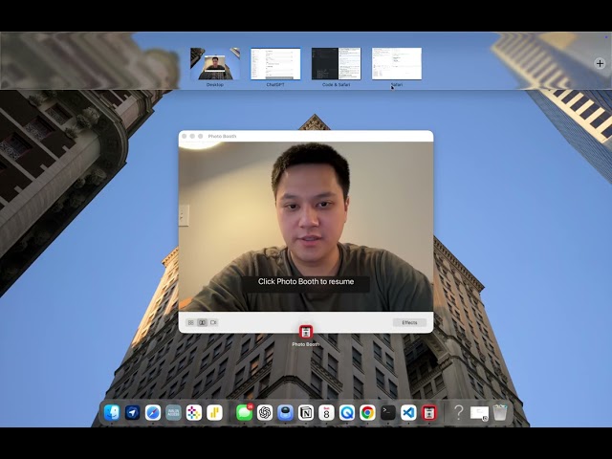The height and width of the screenshot is (459, 612).
Task: Open Google Chrome from the Dock
Action: 367,413
